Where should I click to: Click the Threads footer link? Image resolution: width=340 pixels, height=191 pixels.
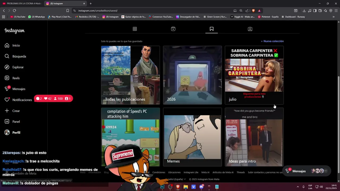point(241,172)
